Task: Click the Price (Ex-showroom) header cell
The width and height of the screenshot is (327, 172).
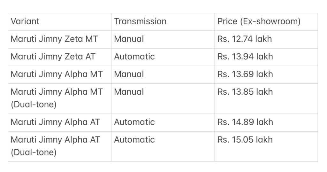Action: click(x=266, y=22)
